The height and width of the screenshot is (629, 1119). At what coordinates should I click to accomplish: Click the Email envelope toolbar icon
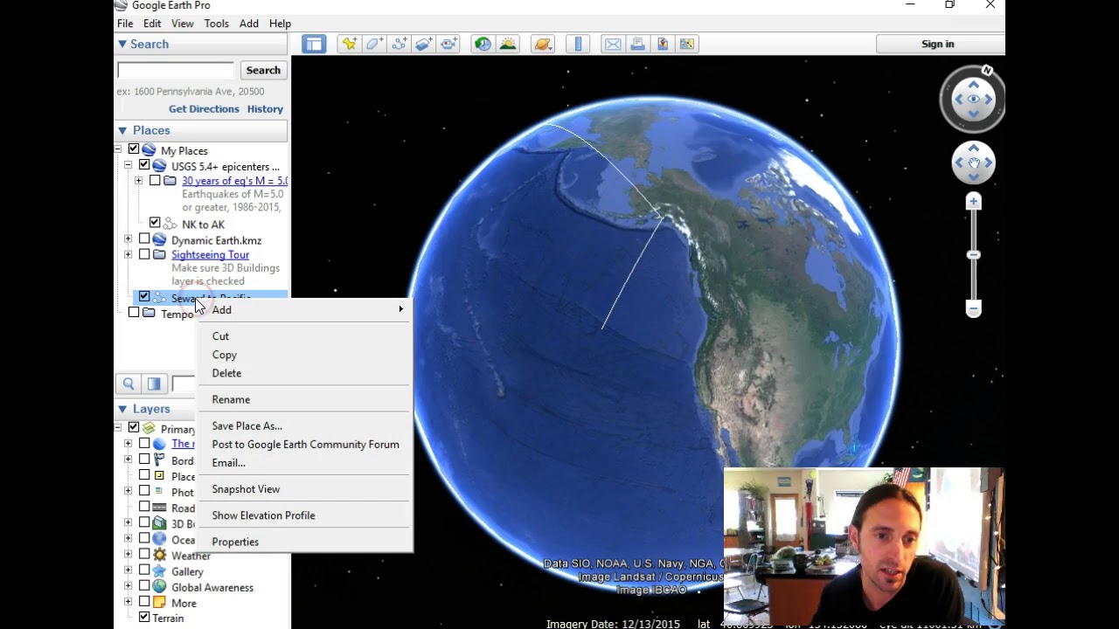[x=613, y=44]
